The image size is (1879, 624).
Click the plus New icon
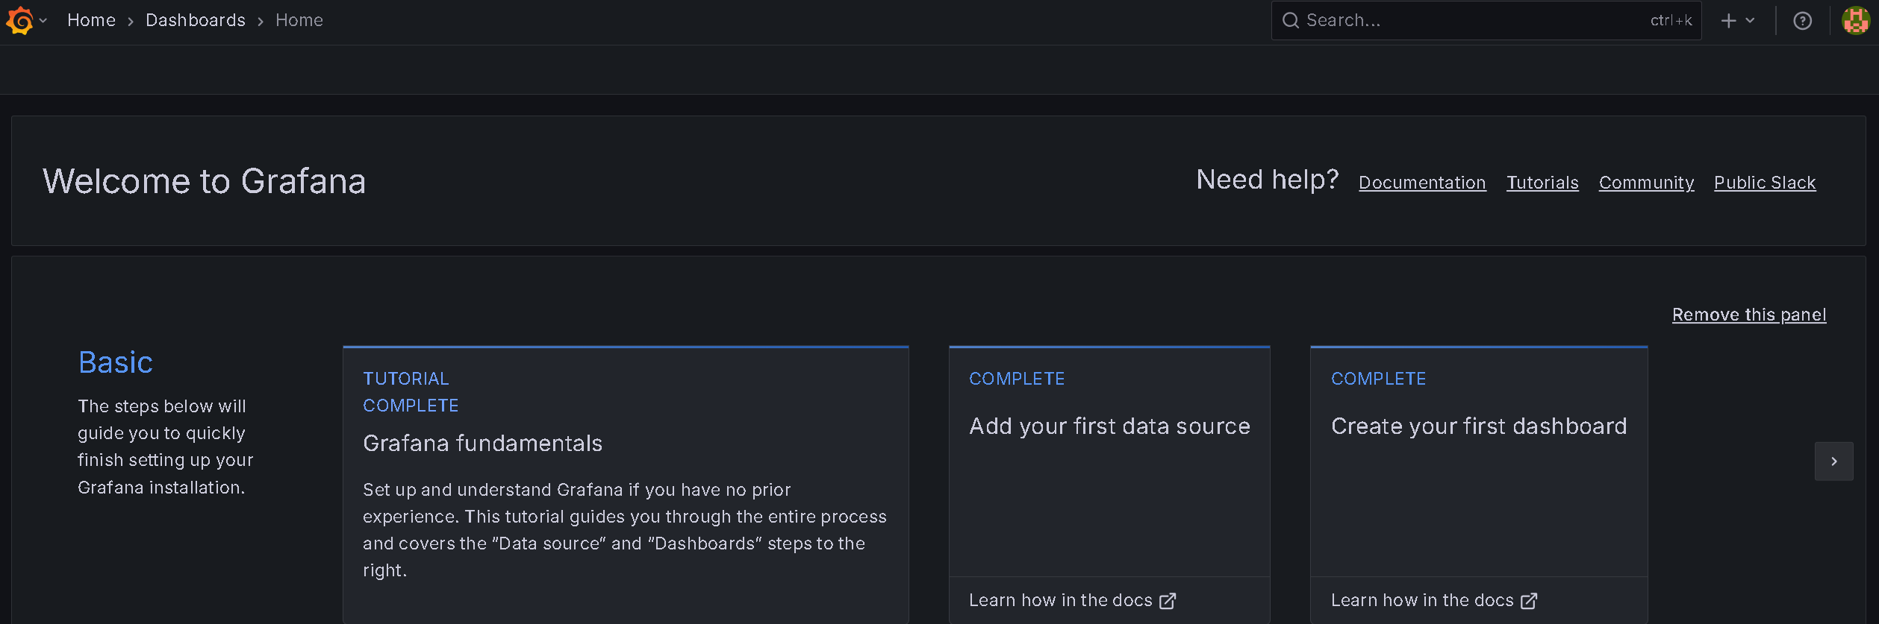pyautogui.click(x=1728, y=21)
